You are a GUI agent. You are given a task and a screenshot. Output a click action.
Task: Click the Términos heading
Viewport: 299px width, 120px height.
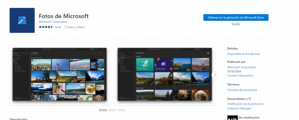click(233, 85)
